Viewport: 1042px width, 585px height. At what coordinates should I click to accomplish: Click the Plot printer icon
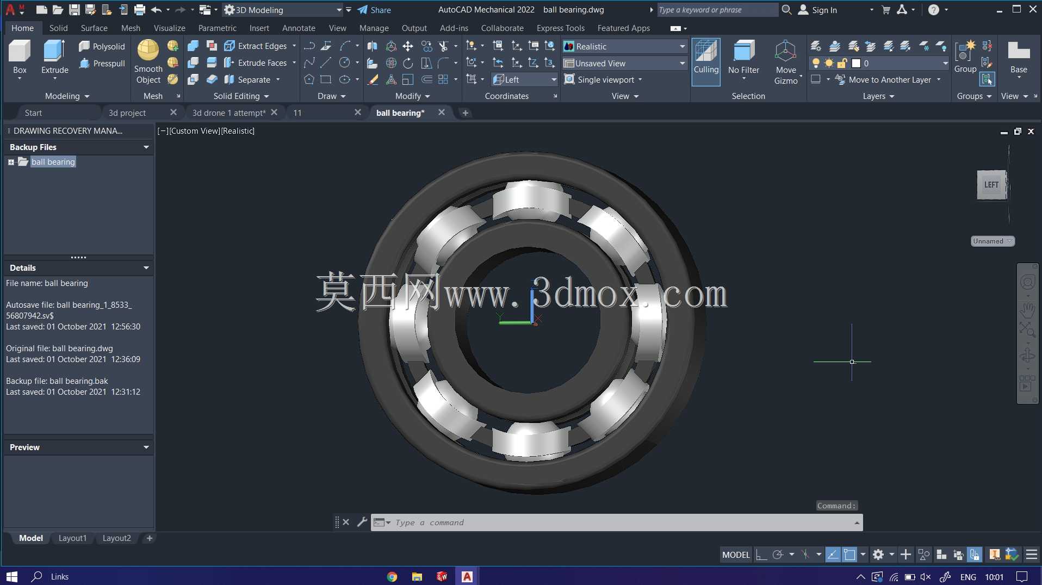140,10
